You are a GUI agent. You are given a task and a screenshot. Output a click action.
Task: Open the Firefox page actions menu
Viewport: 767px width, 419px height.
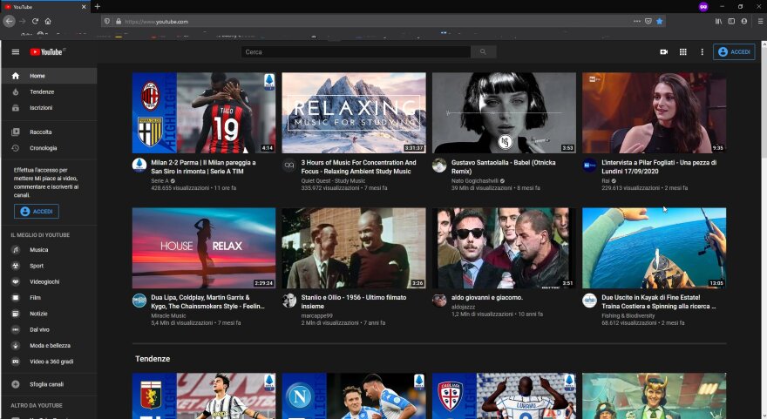click(636, 21)
